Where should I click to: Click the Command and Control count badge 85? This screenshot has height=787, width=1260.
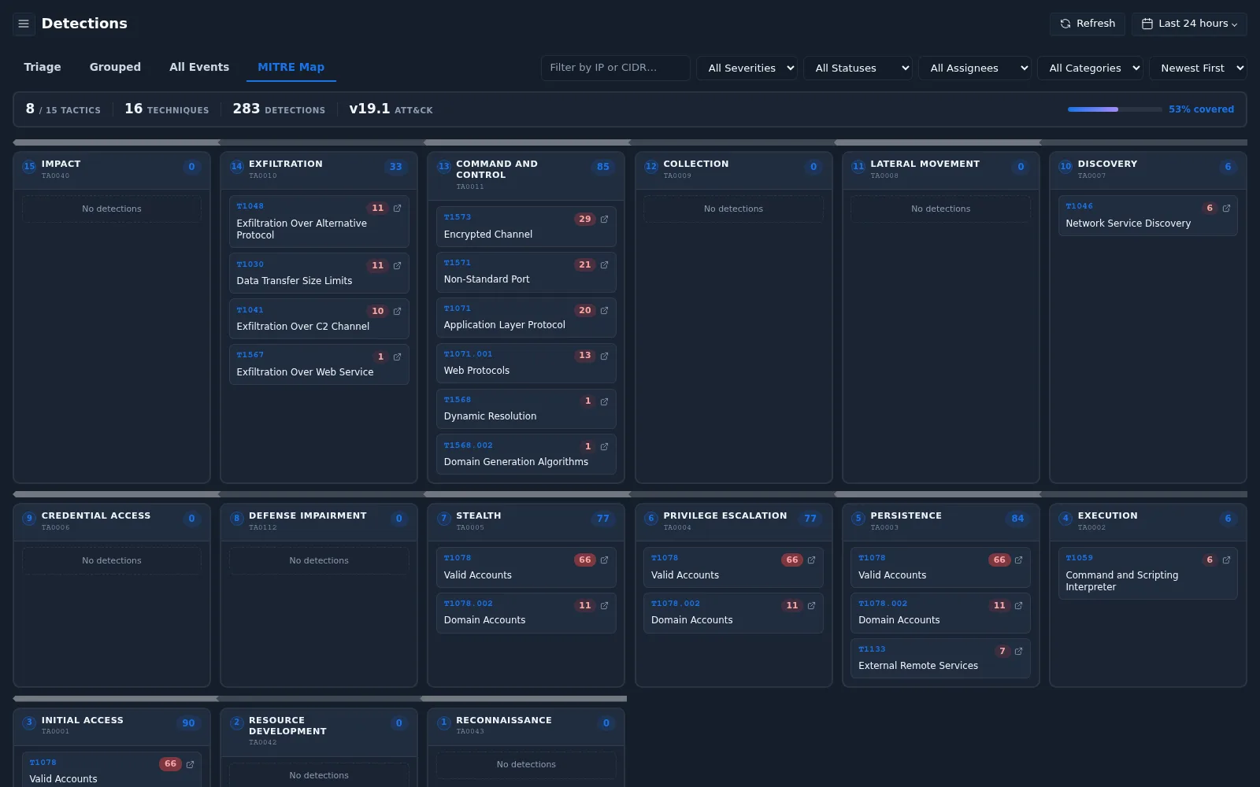[x=603, y=167]
